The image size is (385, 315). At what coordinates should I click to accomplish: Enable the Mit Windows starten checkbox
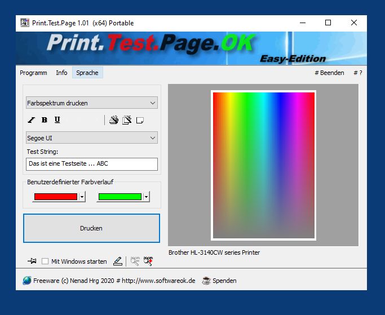(x=45, y=261)
